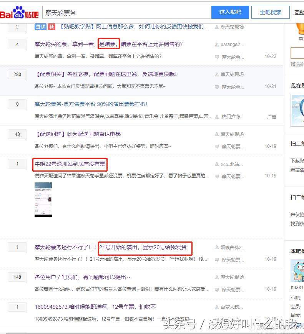Click the 置顶 tag on the first post

(40, 26)
